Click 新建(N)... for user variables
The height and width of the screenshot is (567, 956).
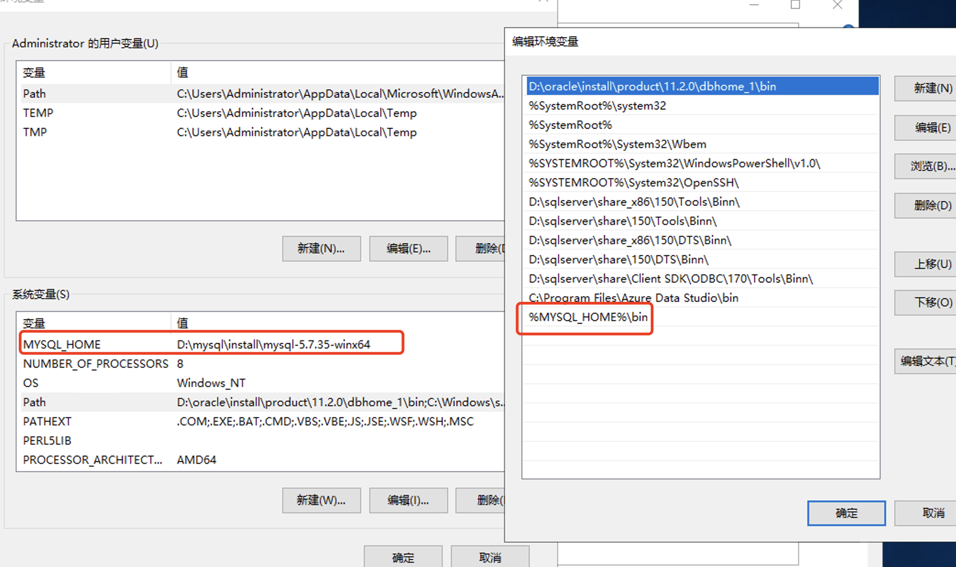click(x=321, y=249)
